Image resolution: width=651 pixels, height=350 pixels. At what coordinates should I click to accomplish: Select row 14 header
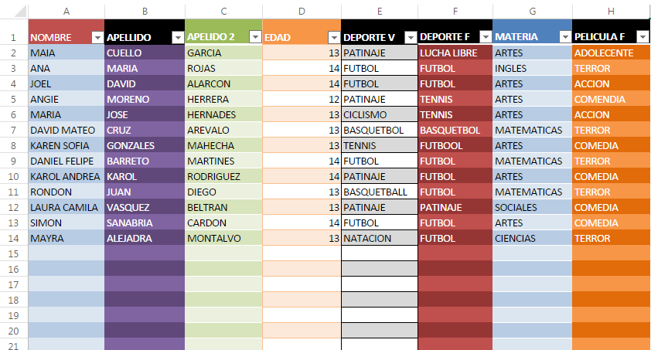(x=13, y=239)
